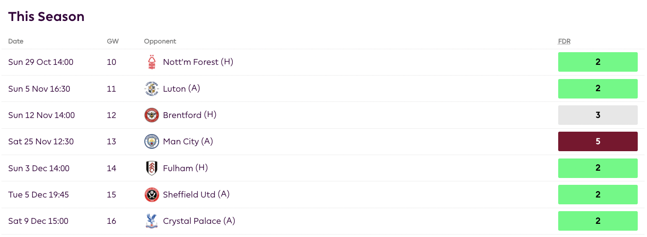This screenshot has width=647, height=237.
Task: Click the Fulham club badge
Action: point(152,168)
